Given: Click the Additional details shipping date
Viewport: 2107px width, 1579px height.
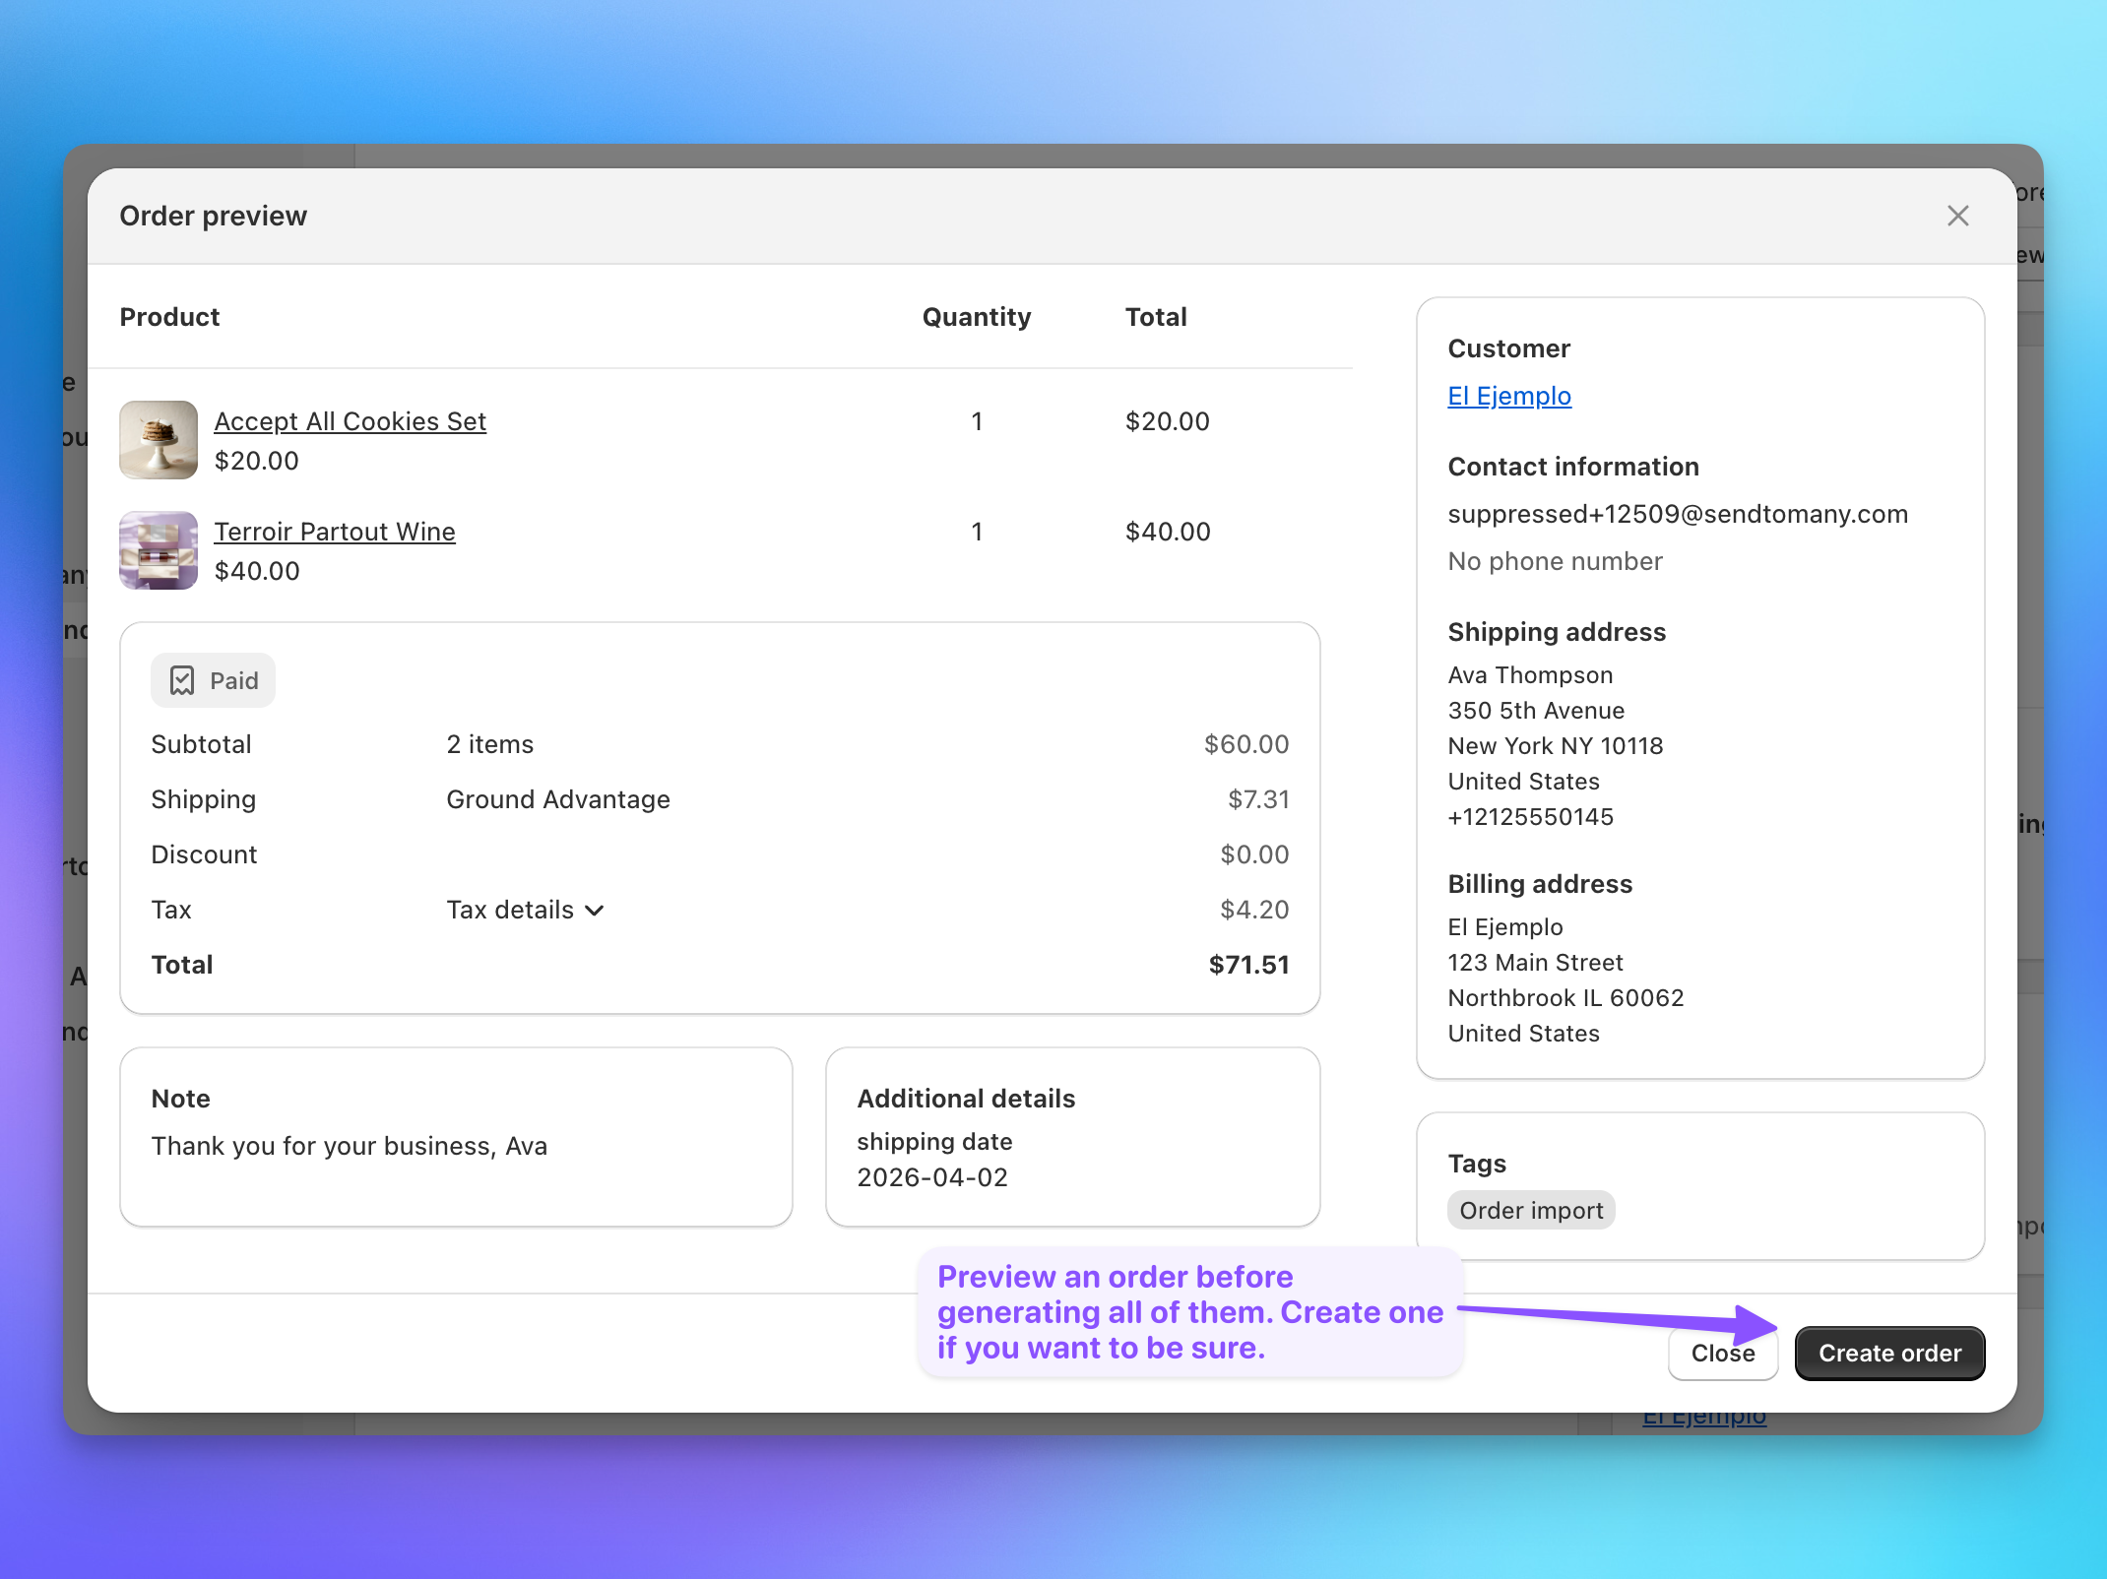Looking at the screenshot, I should point(931,1177).
